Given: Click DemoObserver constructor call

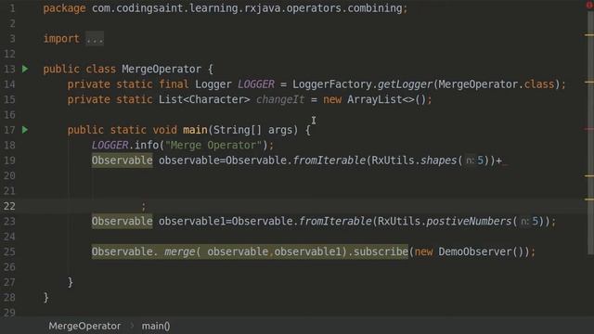Looking at the screenshot, I should pyautogui.click(x=475, y=251).
